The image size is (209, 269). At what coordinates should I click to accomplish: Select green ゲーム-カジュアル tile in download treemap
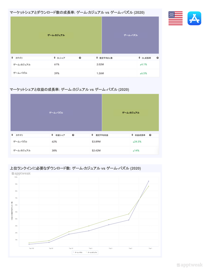[x=56, y=35]
